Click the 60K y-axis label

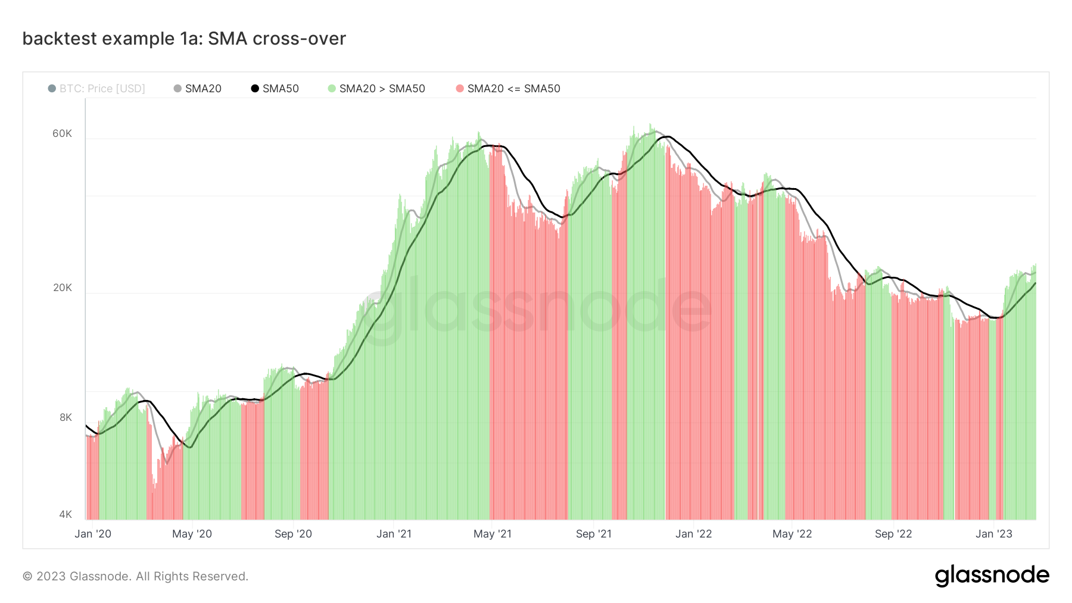coord(61,133)
